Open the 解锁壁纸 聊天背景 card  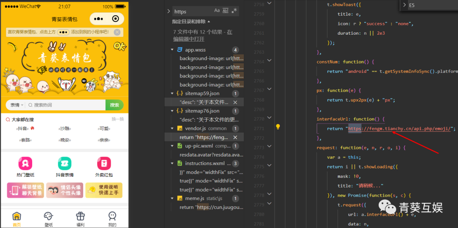point(25,190)
